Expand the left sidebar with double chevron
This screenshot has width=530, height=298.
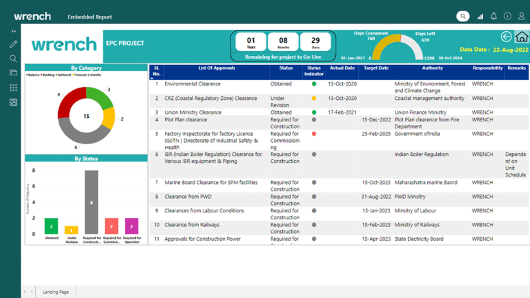(14, 31)
